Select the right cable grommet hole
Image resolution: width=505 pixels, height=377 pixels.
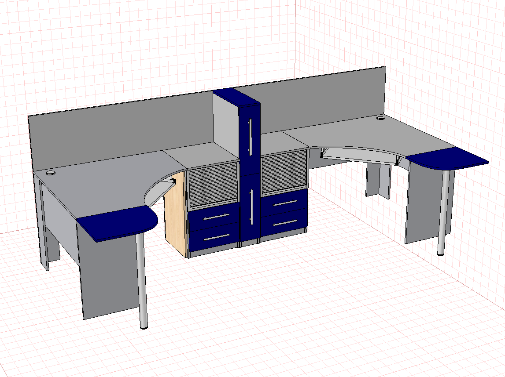[381, 118]
